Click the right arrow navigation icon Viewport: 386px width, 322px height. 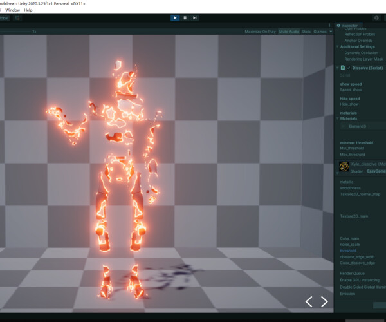324,301
